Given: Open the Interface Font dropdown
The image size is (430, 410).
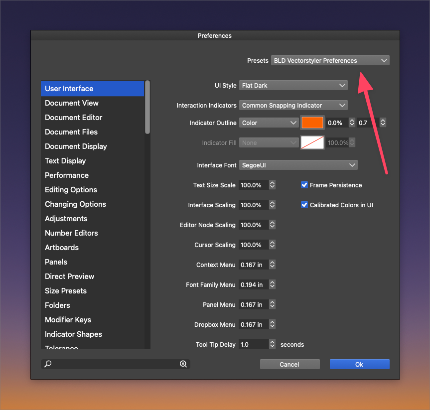Looking at the screenshot, I should click(298, 165).
